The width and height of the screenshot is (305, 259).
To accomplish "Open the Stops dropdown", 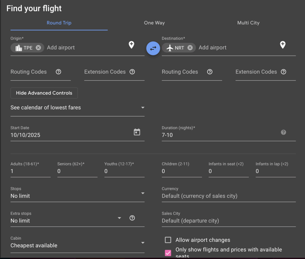I will 77,196.
